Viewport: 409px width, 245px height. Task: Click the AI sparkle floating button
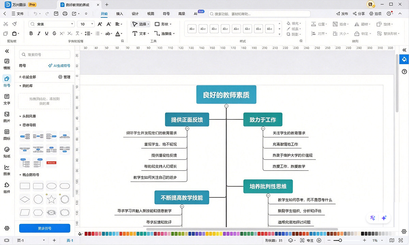384,218
